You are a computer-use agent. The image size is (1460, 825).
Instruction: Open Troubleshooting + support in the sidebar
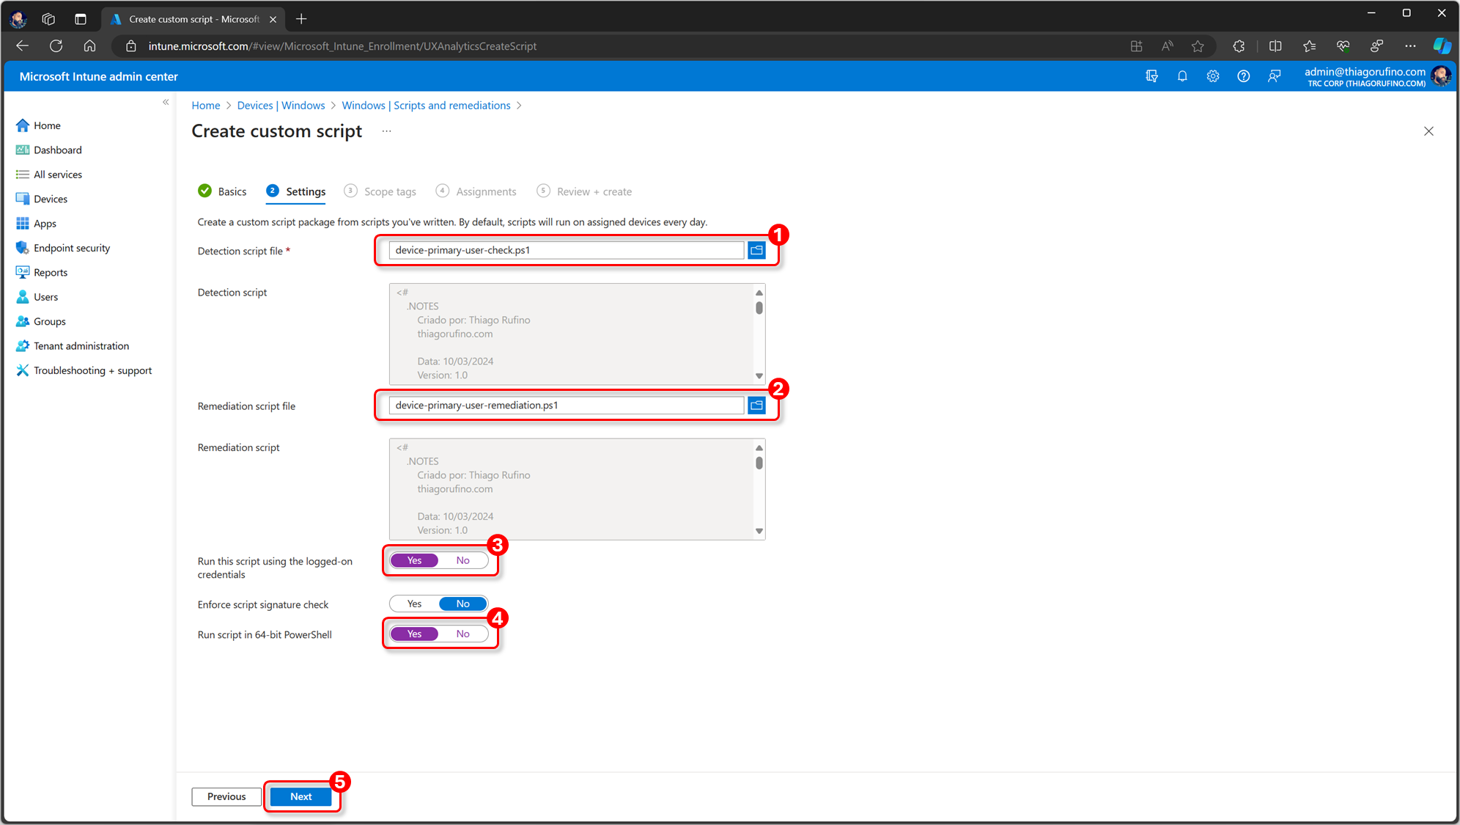(84, 370)
